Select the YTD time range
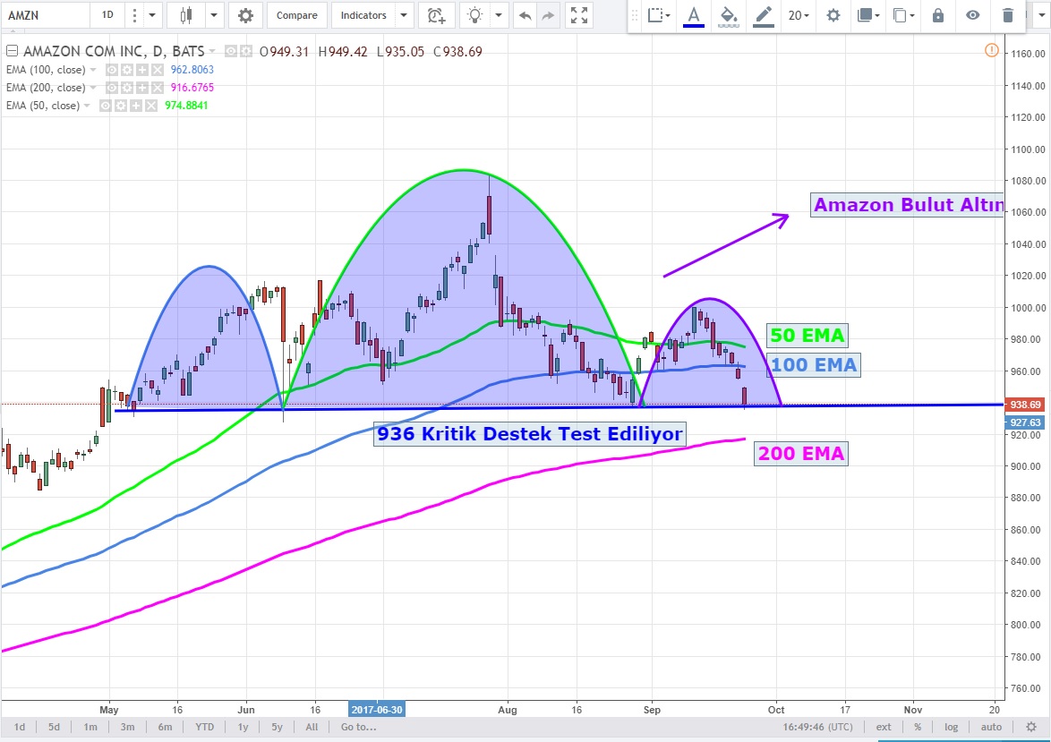The image size is (1051, 742). point(204,727)
